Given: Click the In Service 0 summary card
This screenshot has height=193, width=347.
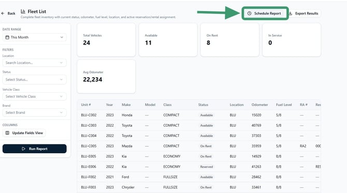Looking at the screenshot, I should [292, 40].
